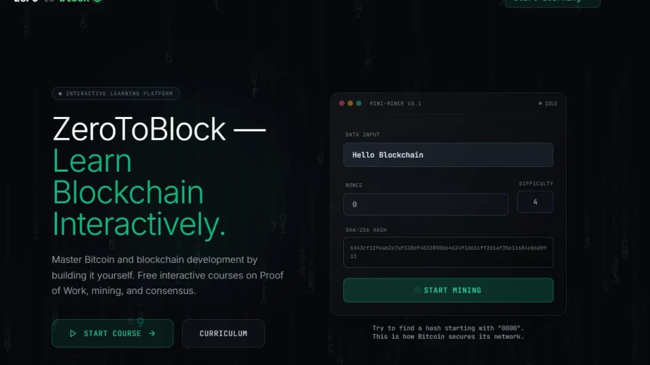Image resolution: width=650 pixels, height=365 pixels.
Task: Click the red dot in Mini-Miner title bar
Action: [x=342, y=103]
